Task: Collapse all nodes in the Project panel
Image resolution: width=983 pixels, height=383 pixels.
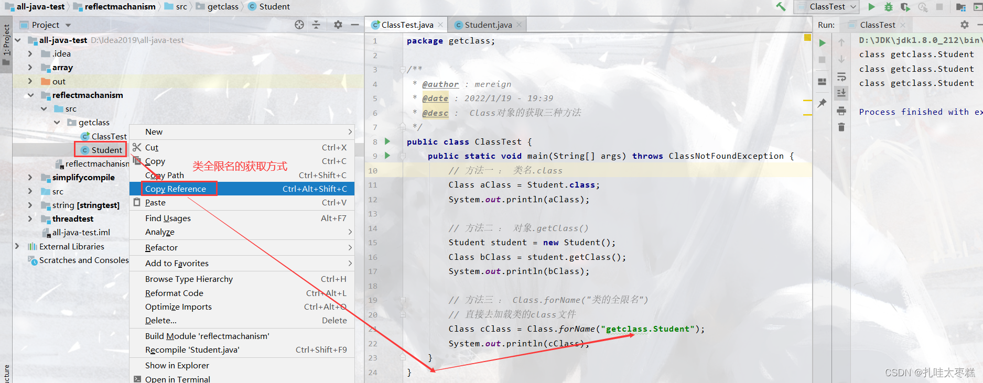Action: point(316,25)
